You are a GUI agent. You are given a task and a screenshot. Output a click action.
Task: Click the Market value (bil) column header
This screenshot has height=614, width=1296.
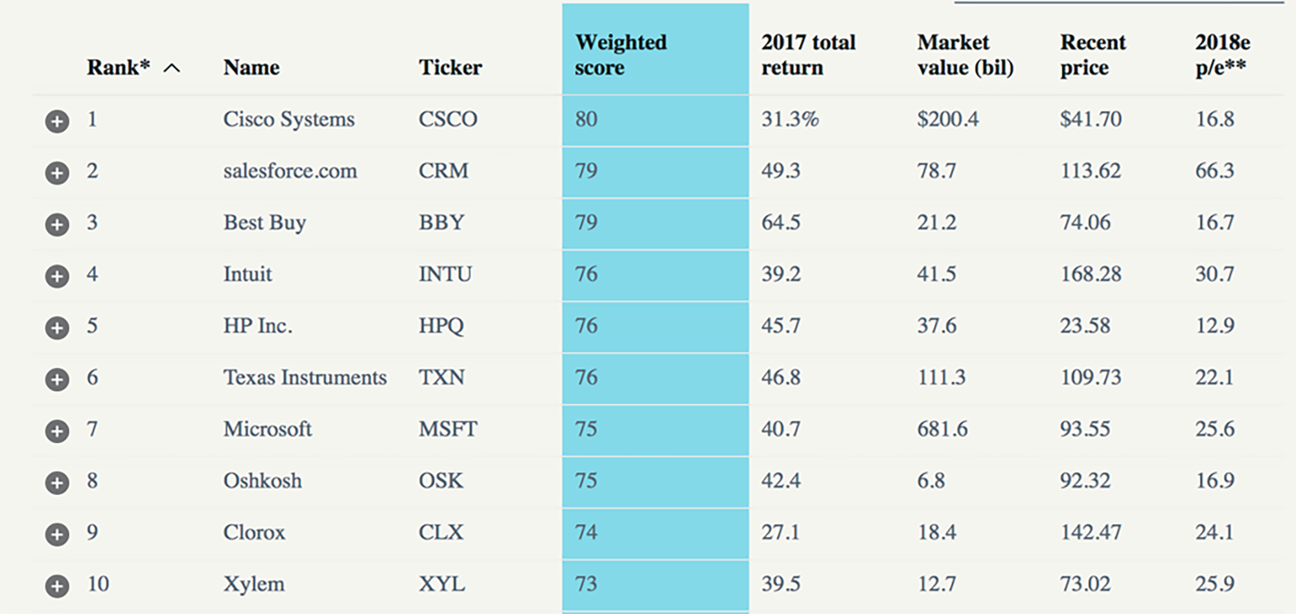[965, 55]
